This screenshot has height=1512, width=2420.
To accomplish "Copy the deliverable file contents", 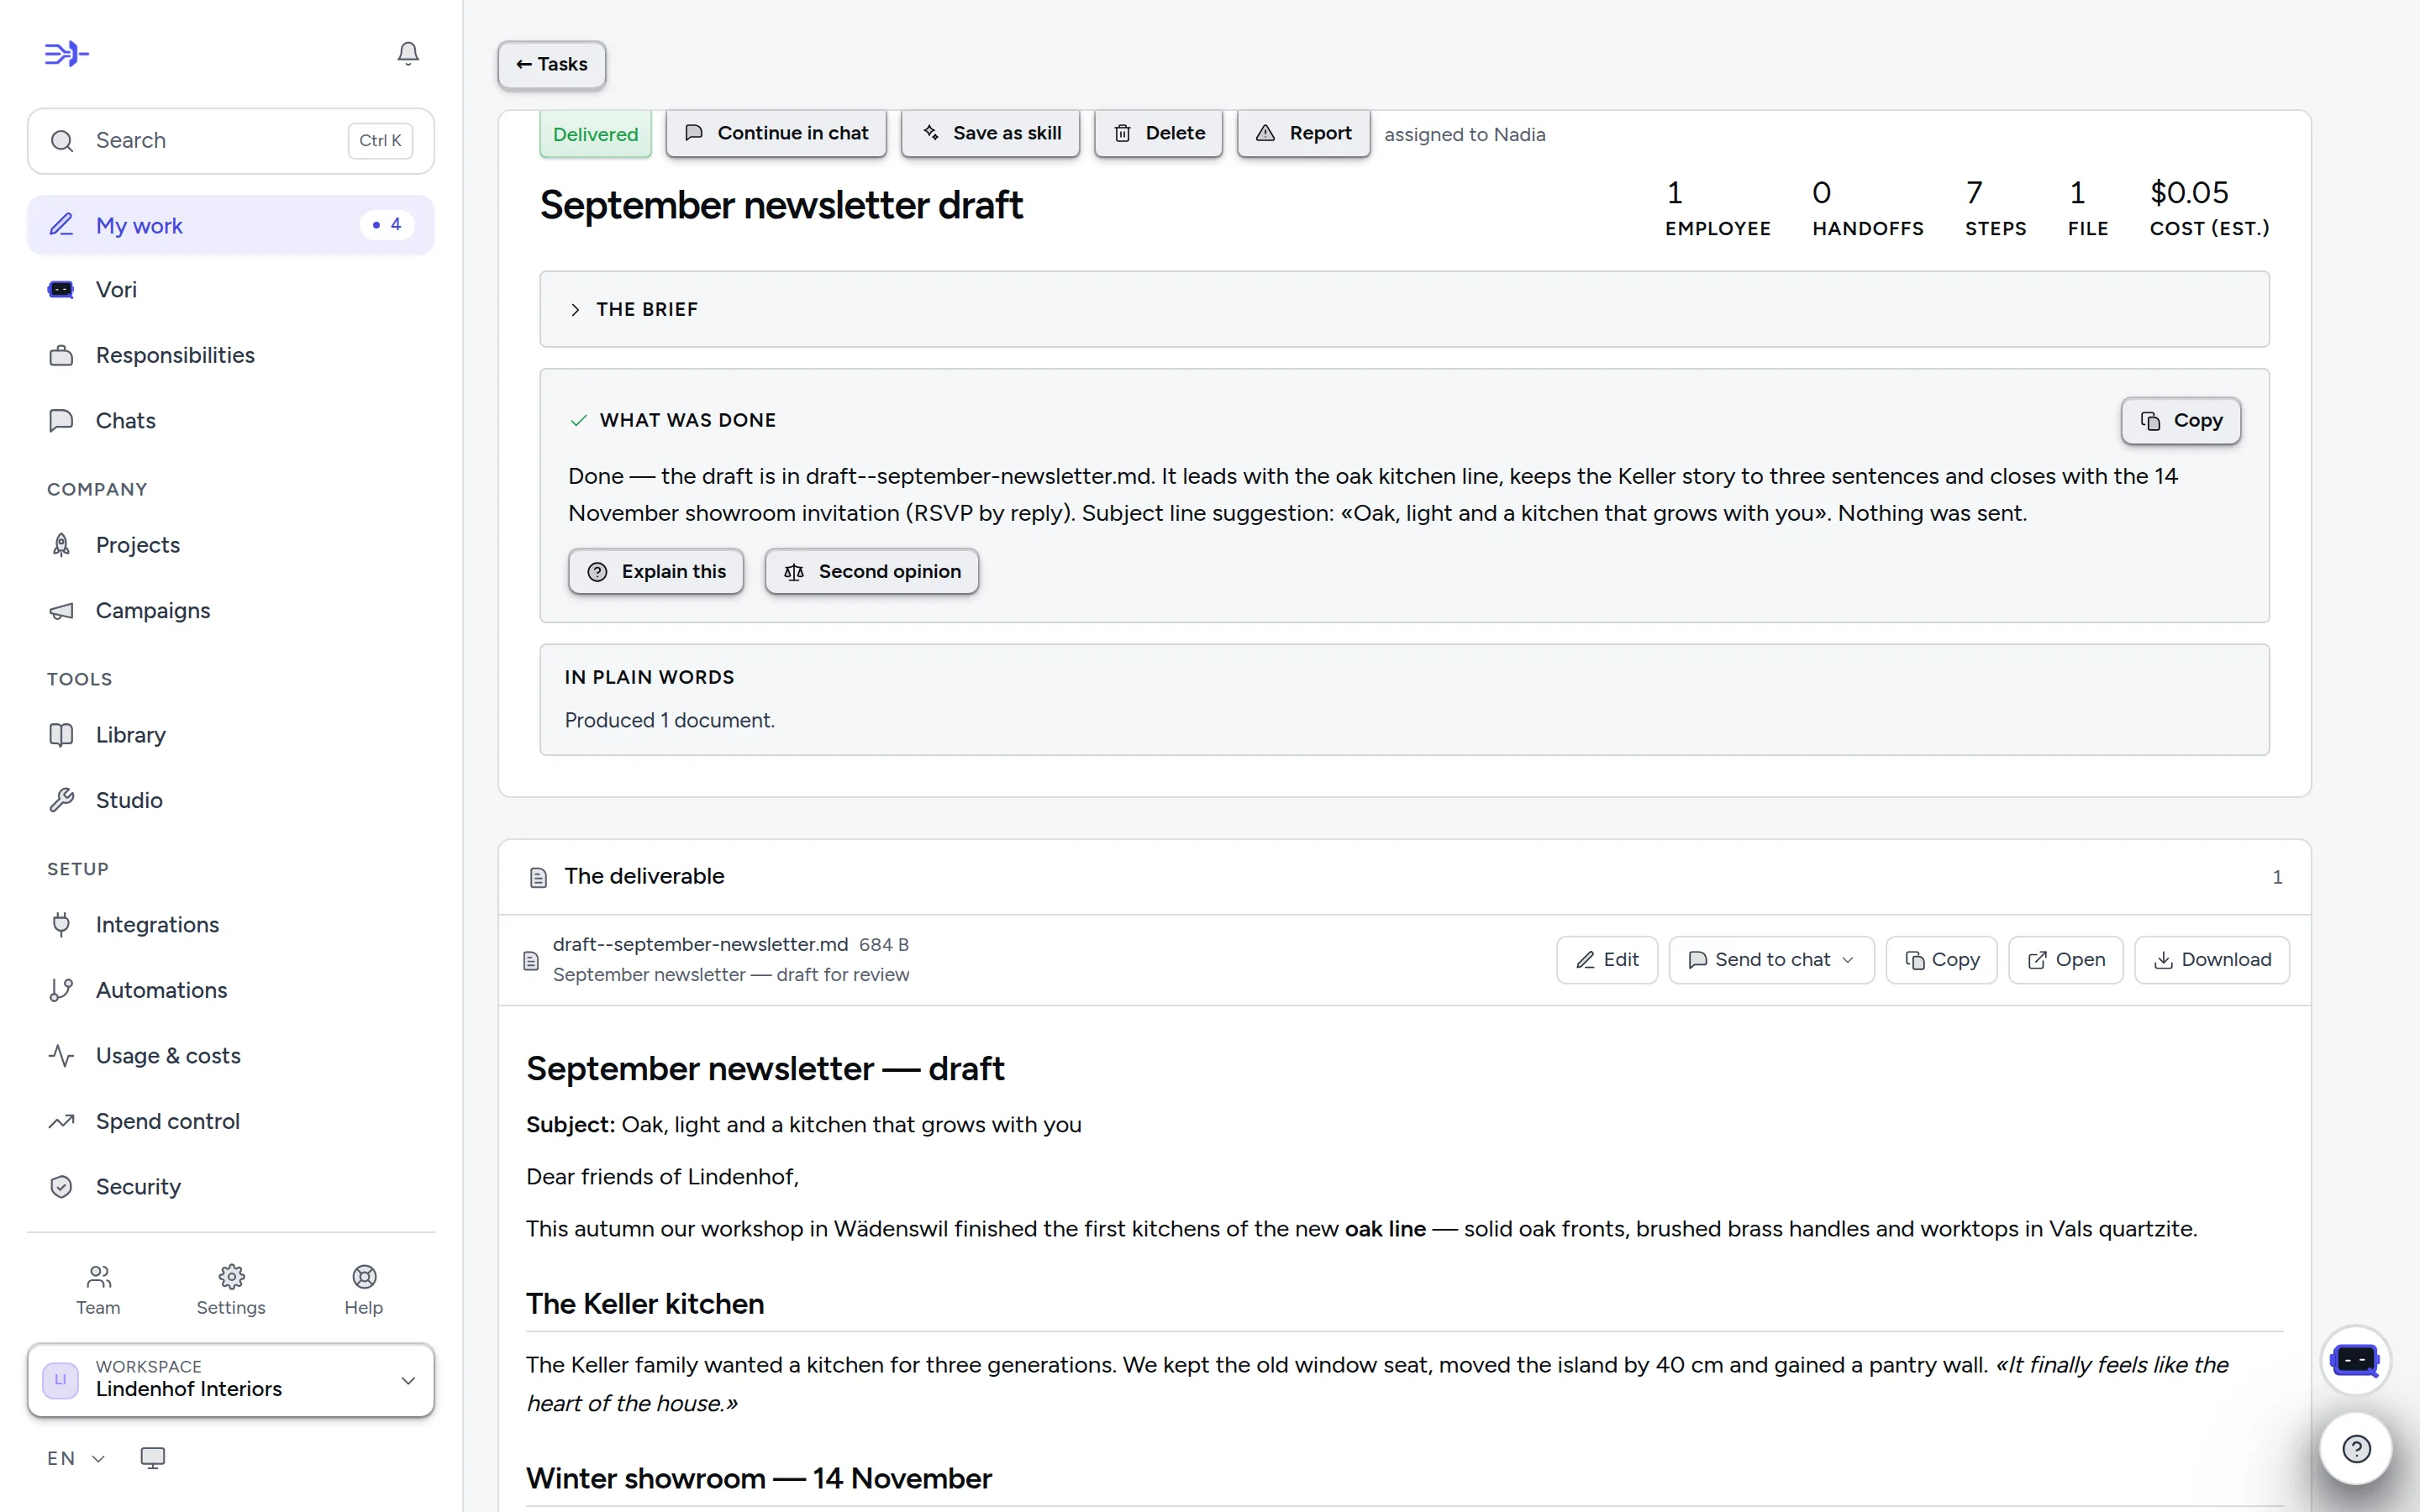I will click(1942, 960).
